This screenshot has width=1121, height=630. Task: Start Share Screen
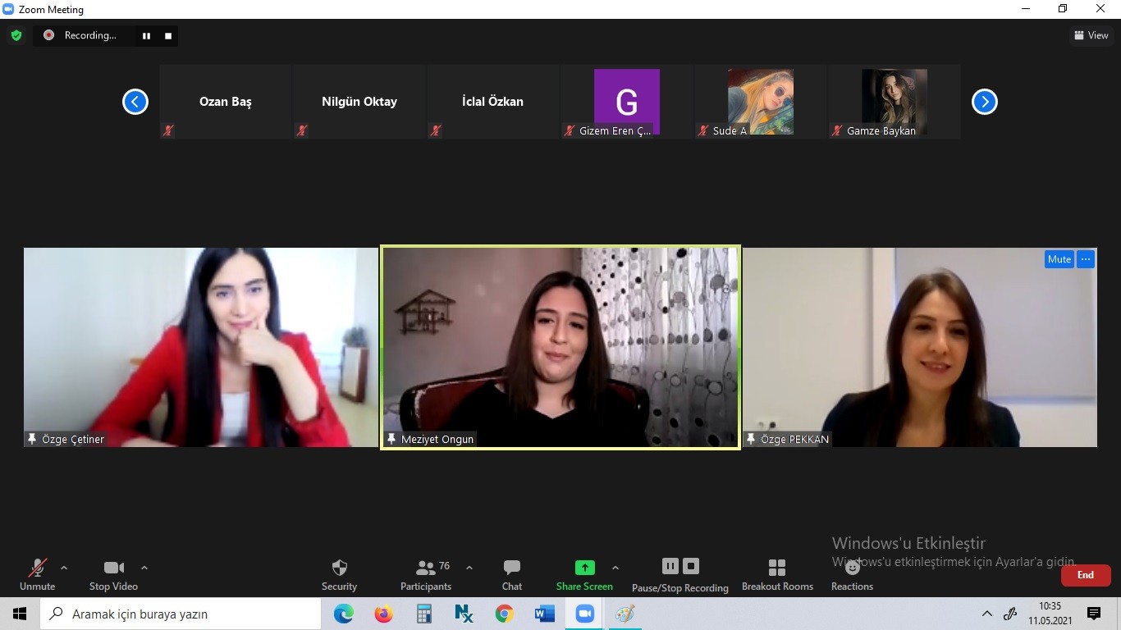pos(584,574)
